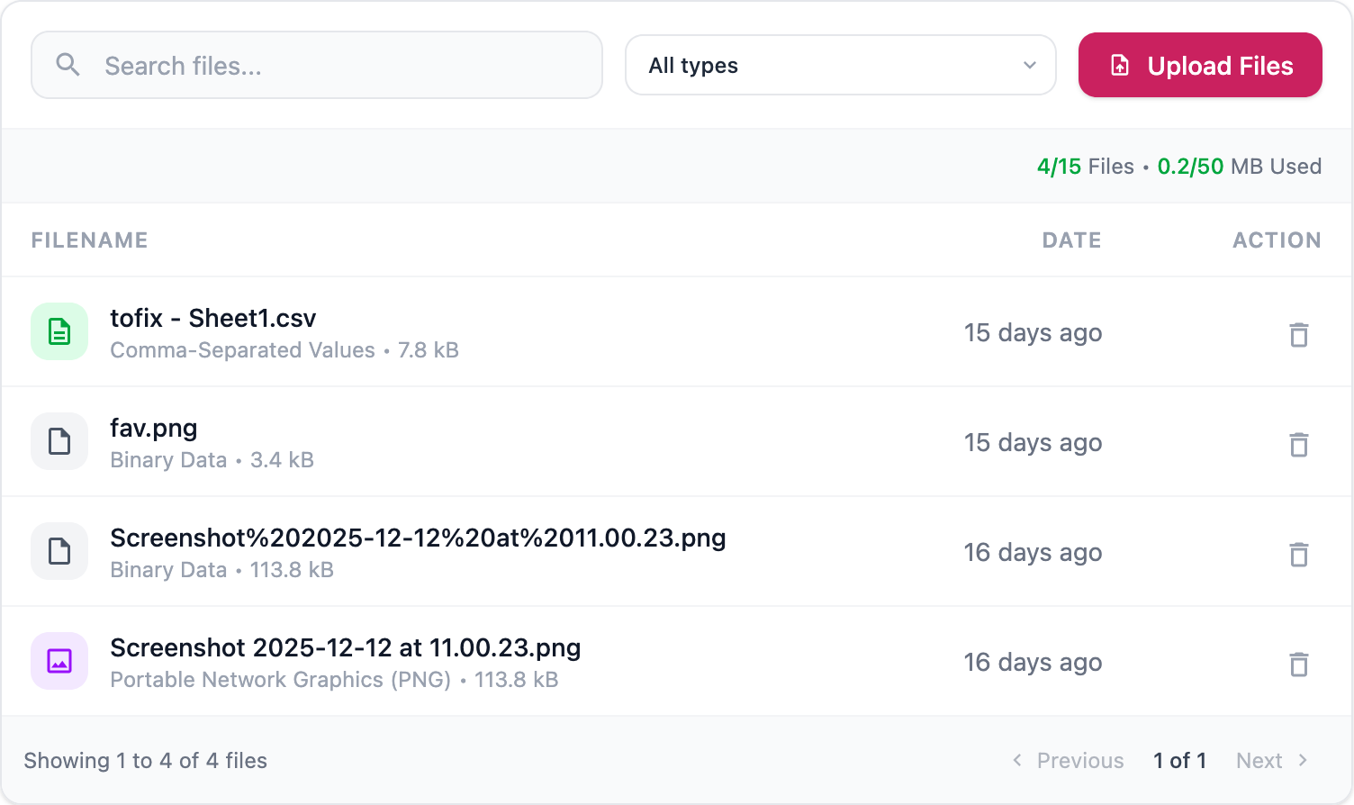Screen dimensions: 1354x805
Task: Select the DATE column header
Action: coord(1071,240)
